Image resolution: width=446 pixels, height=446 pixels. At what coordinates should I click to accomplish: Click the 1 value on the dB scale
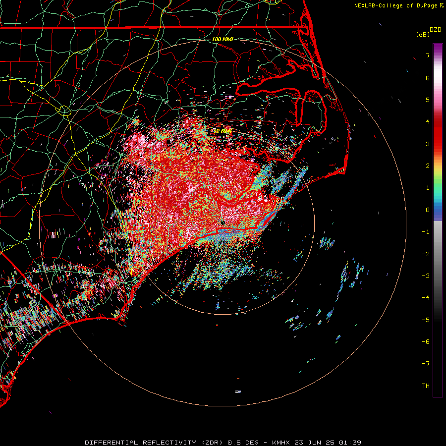(x=428, y=188)
